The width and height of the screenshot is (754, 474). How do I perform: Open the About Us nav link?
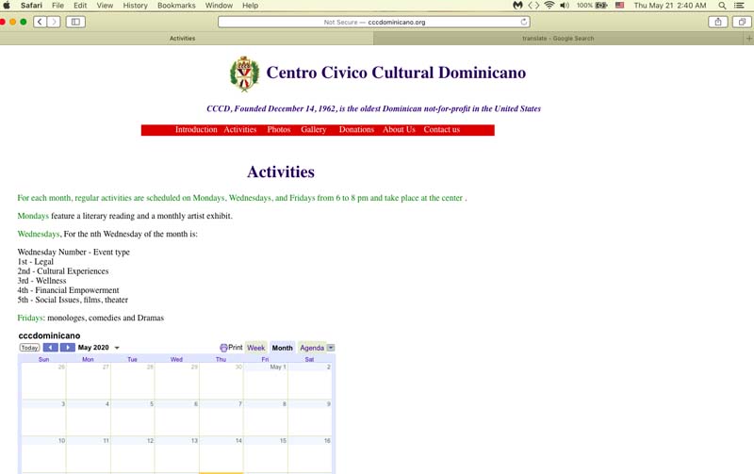399,130
